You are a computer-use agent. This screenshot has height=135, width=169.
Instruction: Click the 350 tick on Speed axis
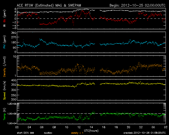[14, 85]
